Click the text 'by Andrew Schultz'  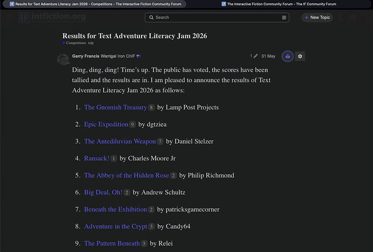click(159, 193)
